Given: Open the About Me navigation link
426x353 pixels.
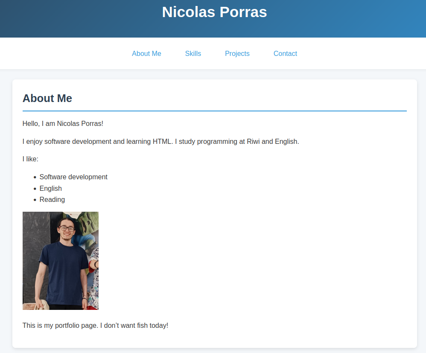Looking at the screenshot, I should tap(146, 53).
